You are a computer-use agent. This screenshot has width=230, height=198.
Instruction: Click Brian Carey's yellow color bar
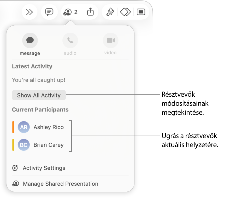[x=13, y=145]
